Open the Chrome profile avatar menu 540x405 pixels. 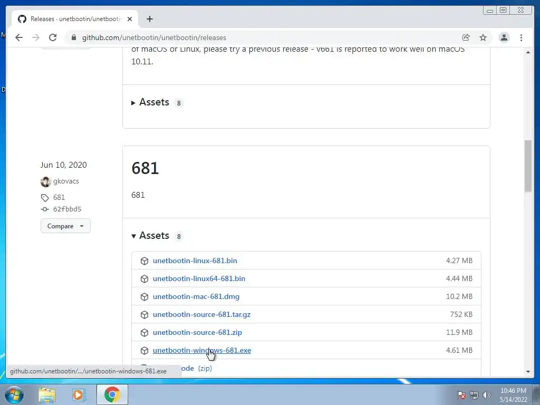pos(504,37)
